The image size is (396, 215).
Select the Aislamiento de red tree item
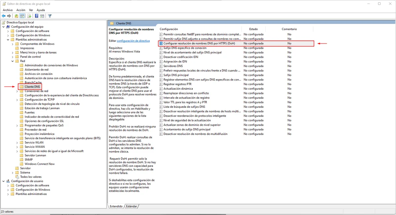[x=37, y=70]
